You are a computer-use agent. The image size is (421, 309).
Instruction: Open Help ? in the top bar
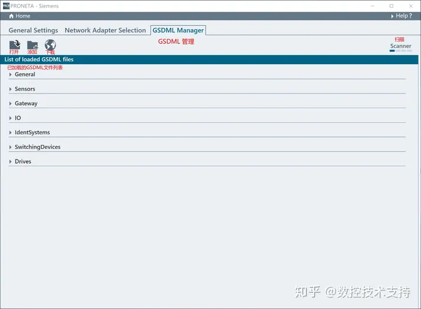pyautogui.click(x=404, y=16)
